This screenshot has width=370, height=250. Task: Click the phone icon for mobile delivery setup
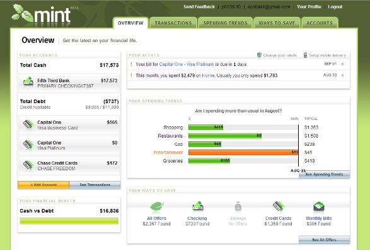pos(305,55)
